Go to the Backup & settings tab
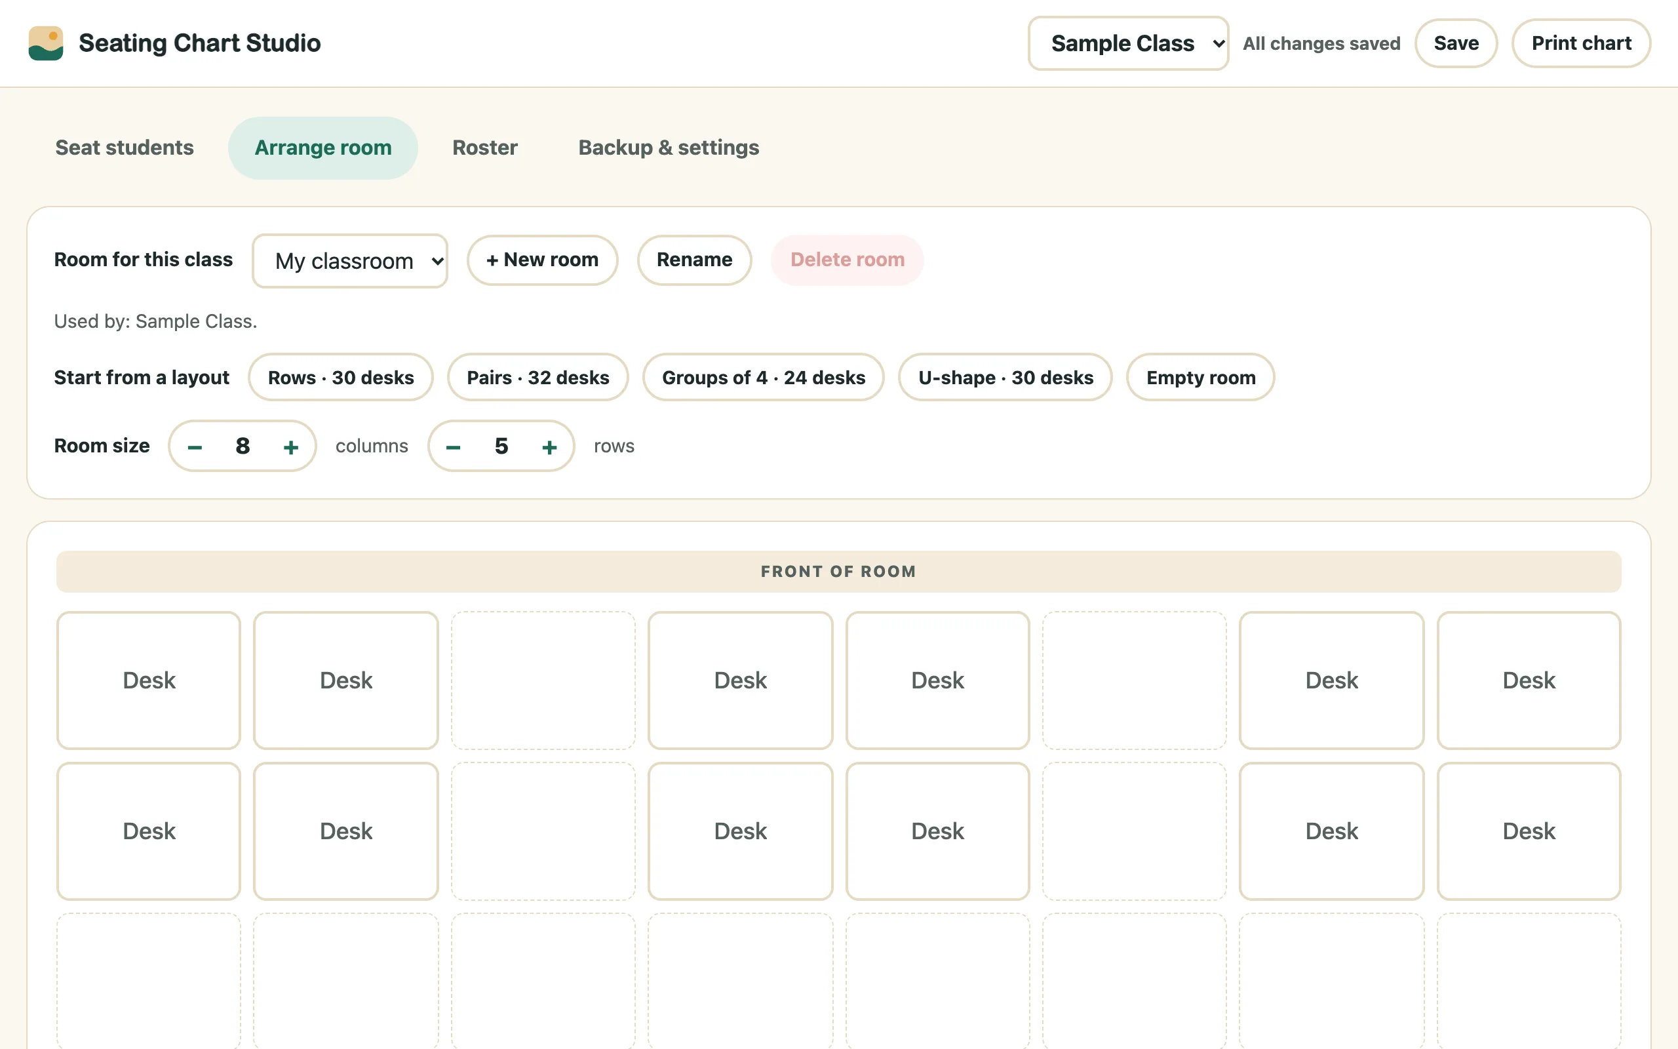The image size is (1678, 1049). 669,148
